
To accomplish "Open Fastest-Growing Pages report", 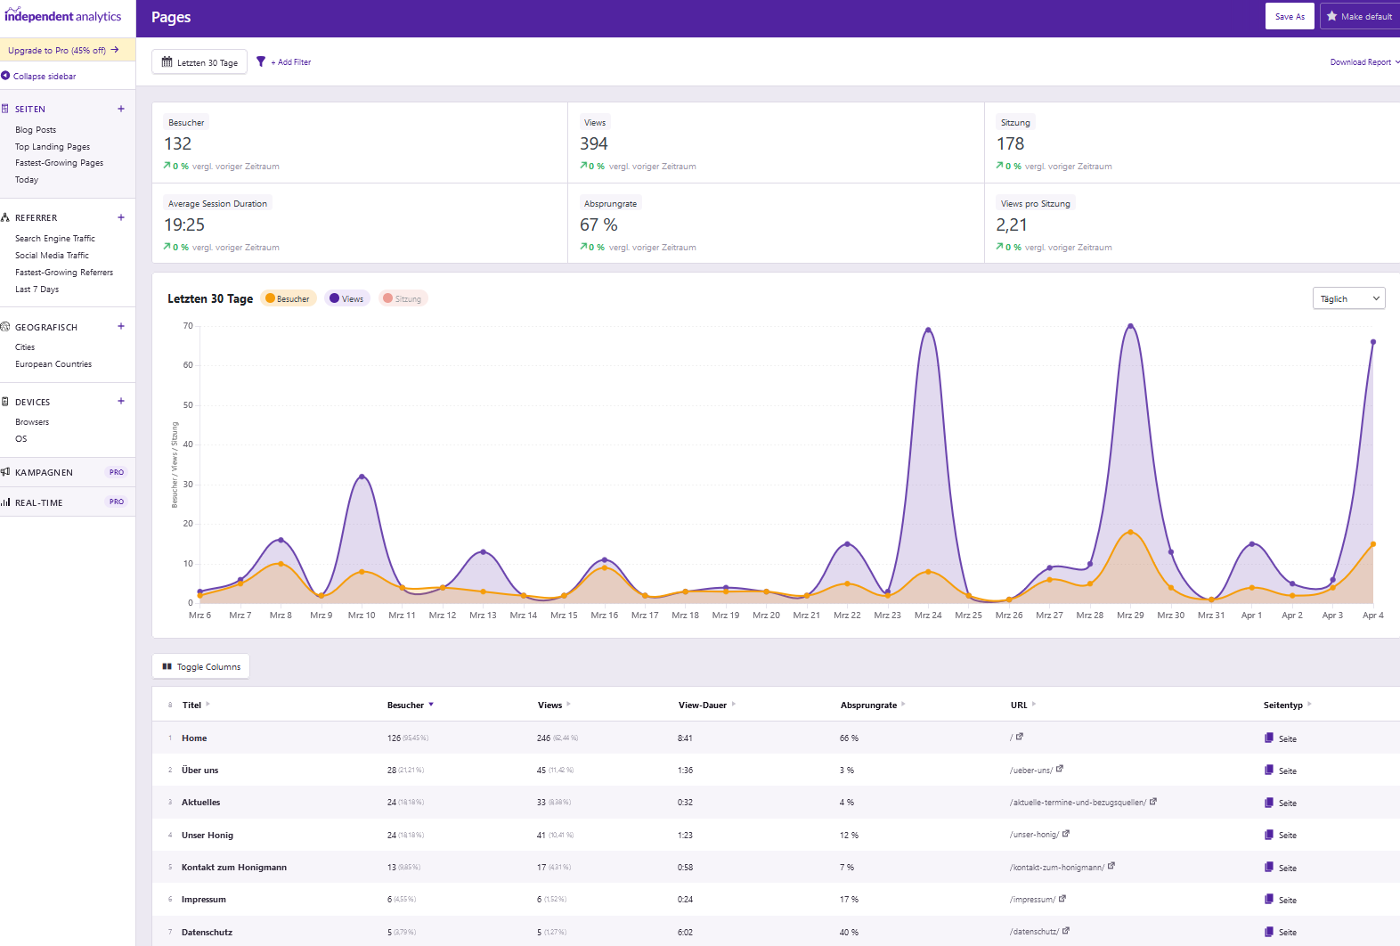I will coord(59,163).
